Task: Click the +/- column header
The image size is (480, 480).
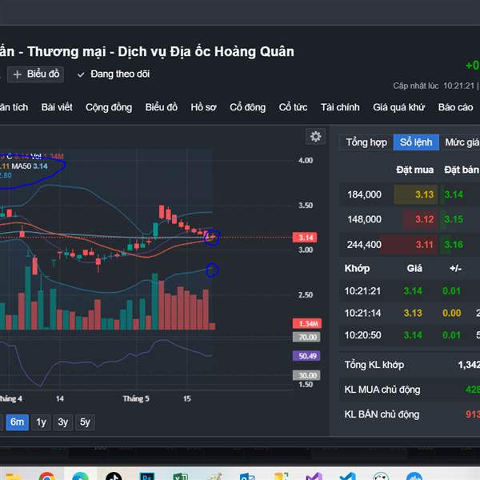Action: [455, 269]
